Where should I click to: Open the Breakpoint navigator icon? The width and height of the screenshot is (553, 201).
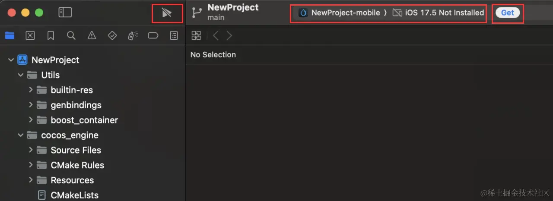click(x=153, y=36)
